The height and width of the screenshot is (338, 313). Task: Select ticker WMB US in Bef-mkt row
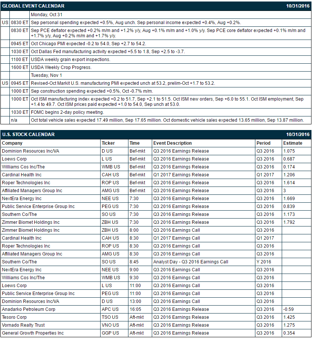click(x=111, y=167)
